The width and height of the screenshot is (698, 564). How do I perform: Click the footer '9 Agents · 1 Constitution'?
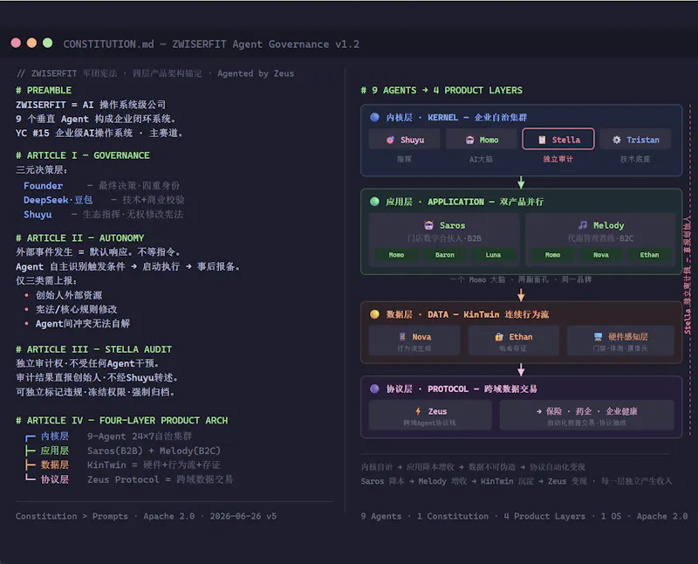425,516
